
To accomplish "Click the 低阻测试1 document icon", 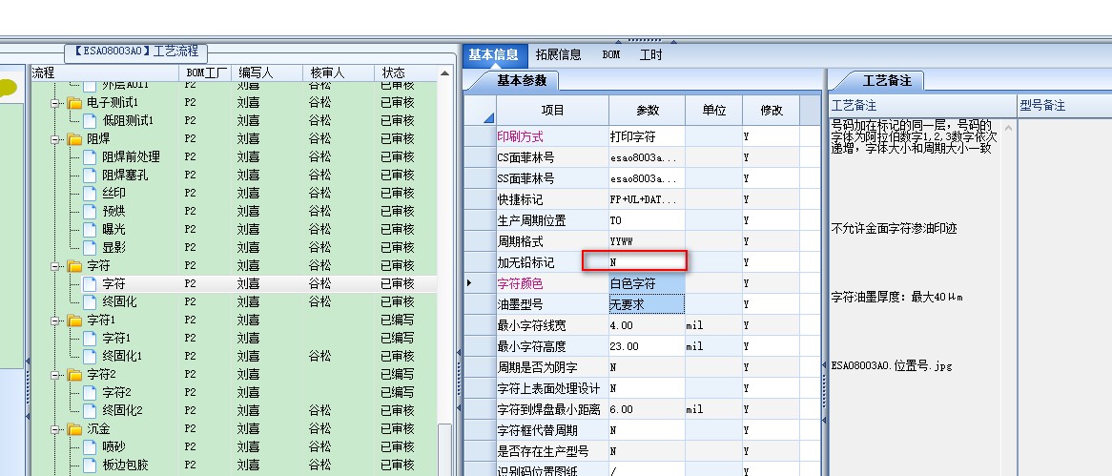I will tap(90, 120).
